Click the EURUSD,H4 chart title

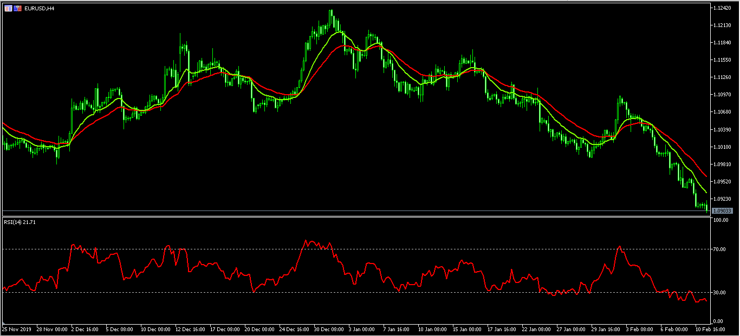(40, 9)
